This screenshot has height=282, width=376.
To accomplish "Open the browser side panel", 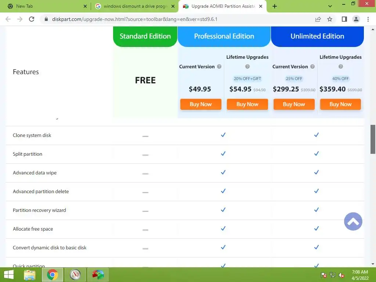I will pos(344,19).
